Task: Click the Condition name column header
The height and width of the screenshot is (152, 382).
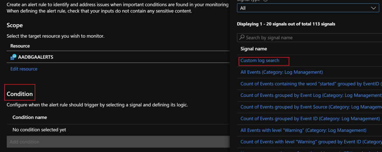Action: [30, 117]
